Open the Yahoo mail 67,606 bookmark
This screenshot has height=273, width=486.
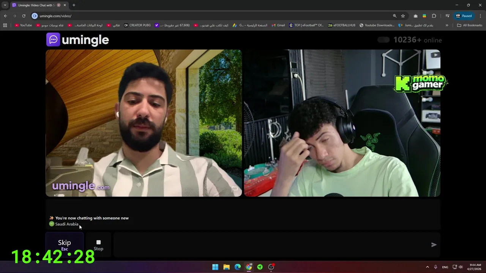[x=172, y=25]
